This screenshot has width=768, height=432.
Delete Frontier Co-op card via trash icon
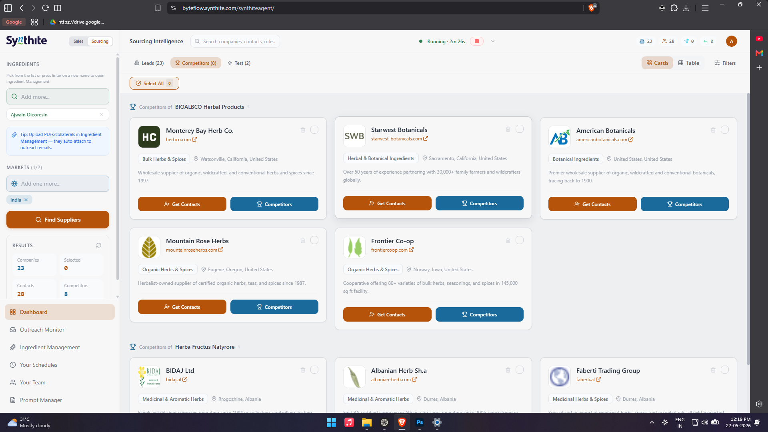click(x=508, y=240)
